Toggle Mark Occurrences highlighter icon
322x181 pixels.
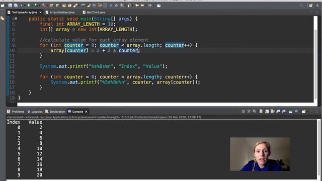click(89, 6)
